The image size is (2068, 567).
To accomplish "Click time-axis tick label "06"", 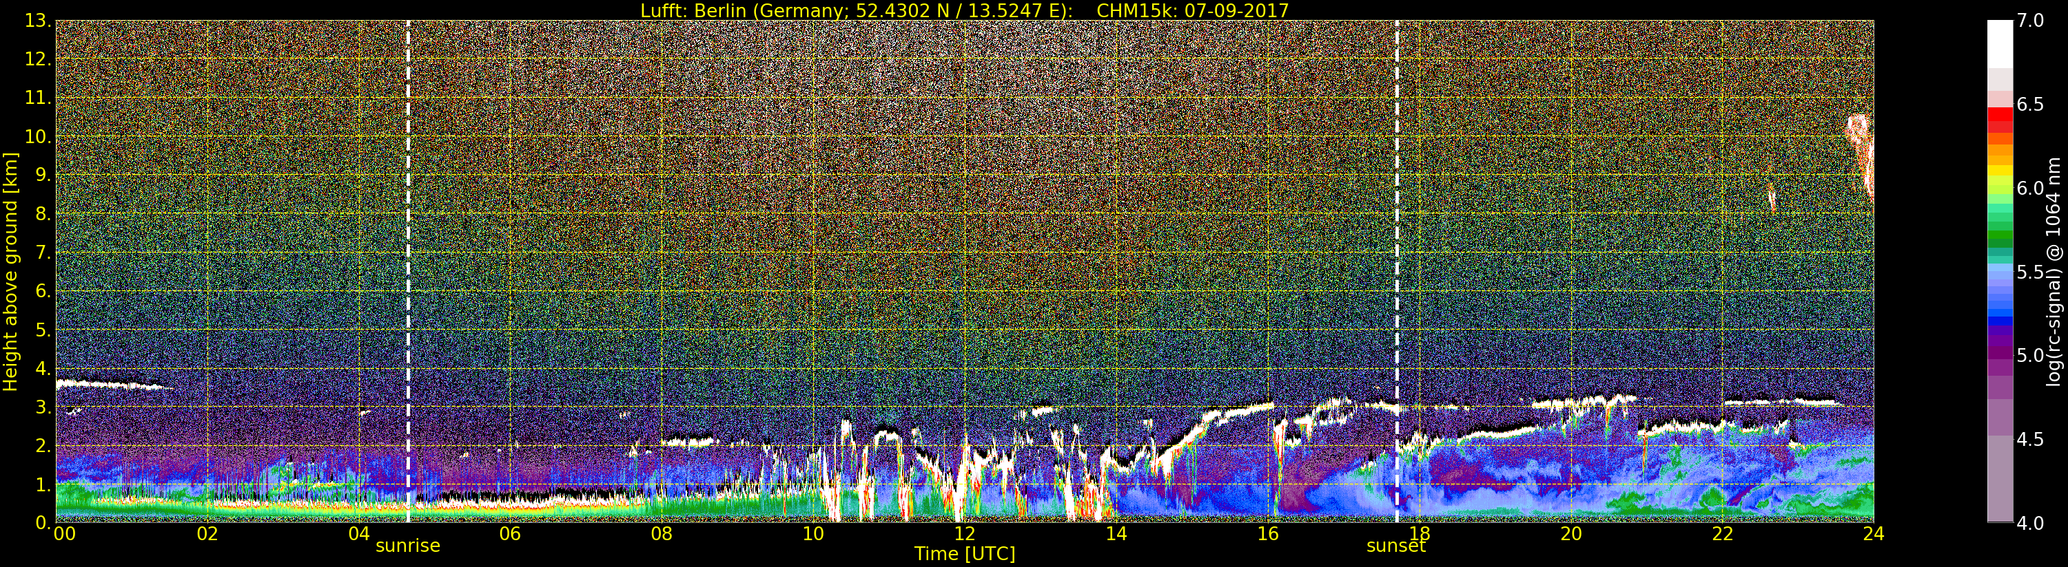I will pos(510,534).
